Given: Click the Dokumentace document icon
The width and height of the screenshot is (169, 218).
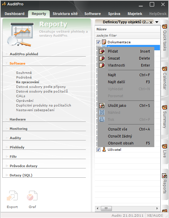Looking at the screenshot, I should coord(104,42).
